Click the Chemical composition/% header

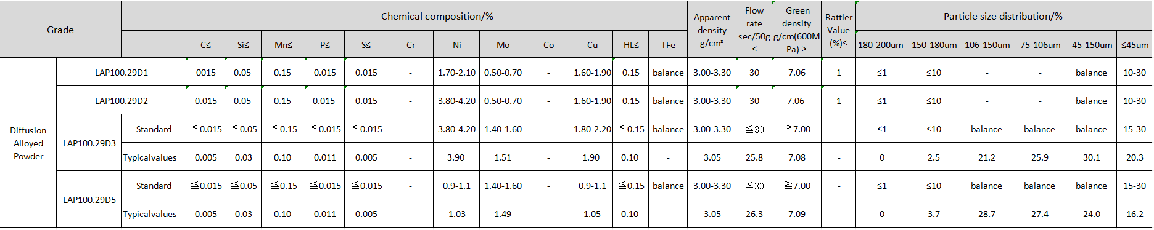click(437, 16)
